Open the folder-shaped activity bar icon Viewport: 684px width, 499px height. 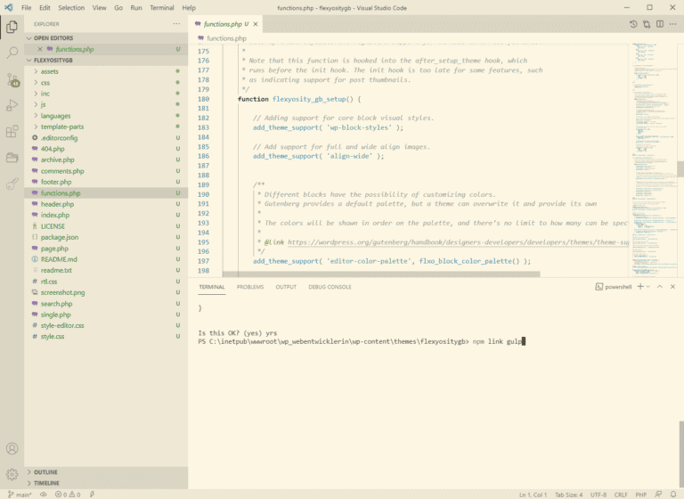(x=12, y=158)
